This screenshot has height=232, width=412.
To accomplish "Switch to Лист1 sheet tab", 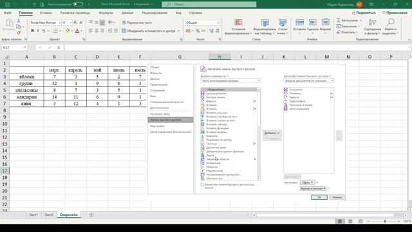I will click(x=33, y=215).
